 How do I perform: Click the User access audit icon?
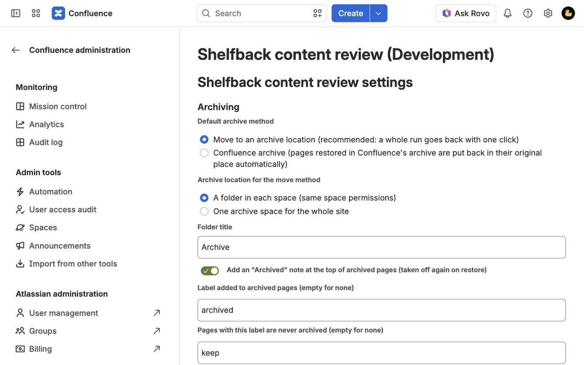[20, 209]
